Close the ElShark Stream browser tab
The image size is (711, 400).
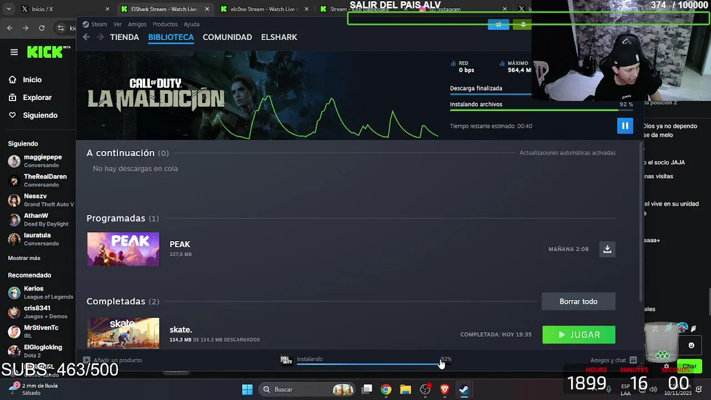[x=207, y=9]
